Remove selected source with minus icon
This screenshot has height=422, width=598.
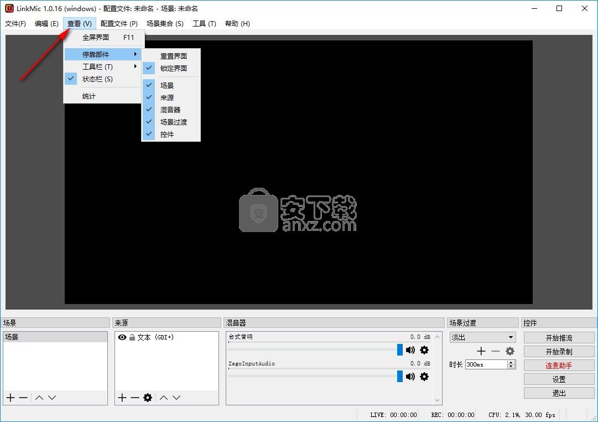click(134, 398)
